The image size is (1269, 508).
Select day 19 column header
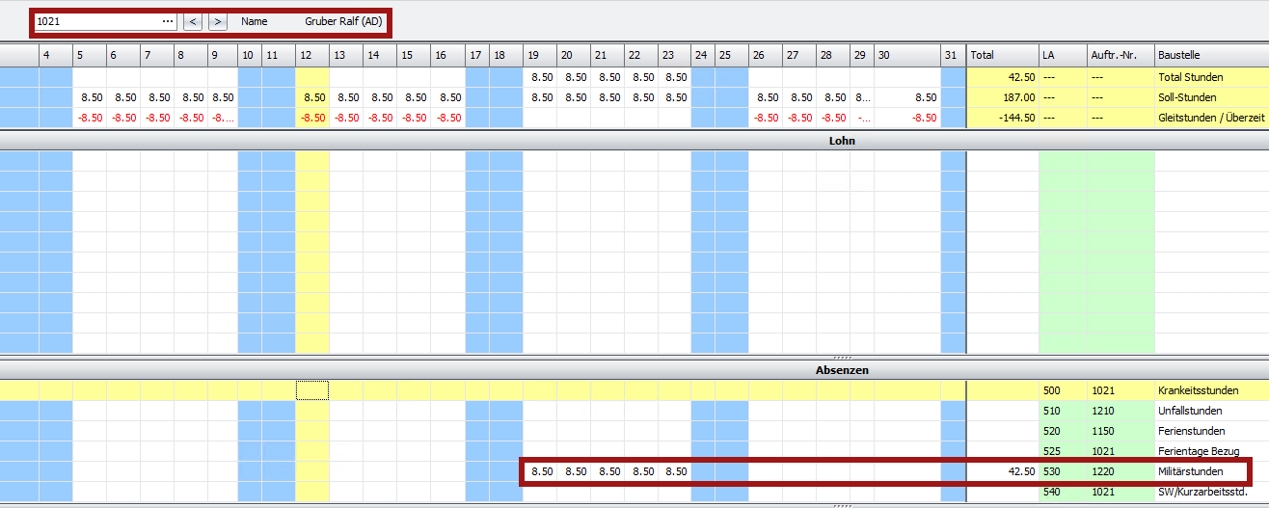[540, 56]
